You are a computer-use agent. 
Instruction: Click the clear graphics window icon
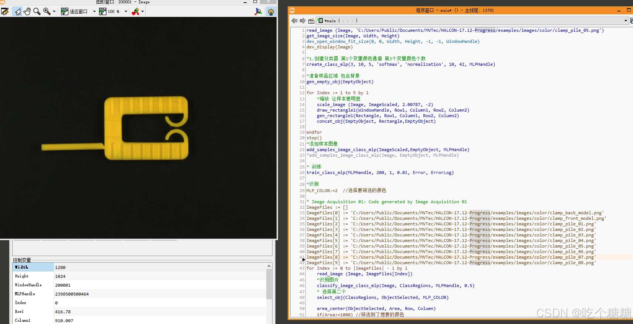click(5, 11)
